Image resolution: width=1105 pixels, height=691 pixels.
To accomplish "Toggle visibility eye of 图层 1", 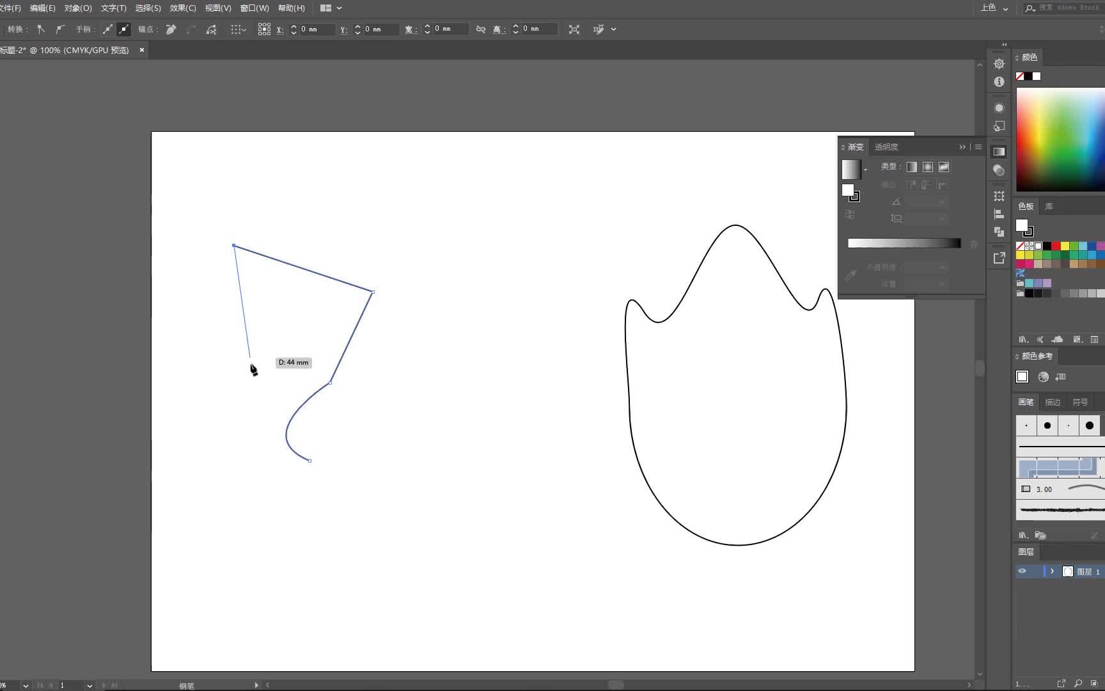I will [1022, 571].
